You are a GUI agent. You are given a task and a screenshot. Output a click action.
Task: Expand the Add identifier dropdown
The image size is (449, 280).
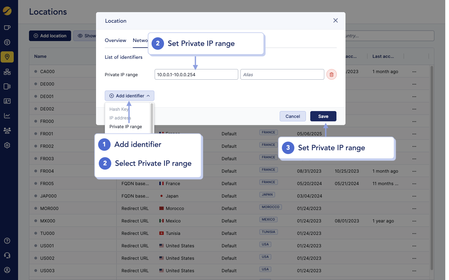pos(129,96)
